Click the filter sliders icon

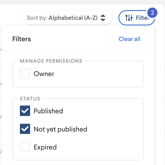129,18
